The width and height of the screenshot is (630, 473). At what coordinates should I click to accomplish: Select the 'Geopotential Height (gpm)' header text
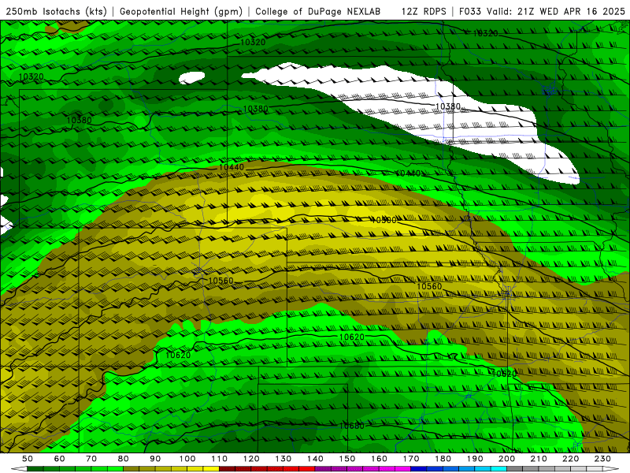pyautogui.click(x=181, y=12)
